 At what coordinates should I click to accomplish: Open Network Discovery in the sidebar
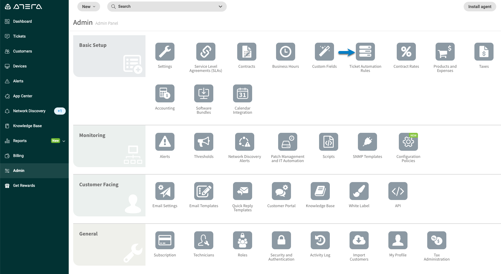click(34, 111)
